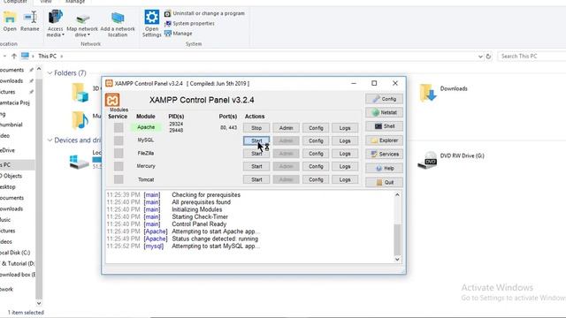Select the Music folder icon
The height and width of the screenshot is (318, 566).
click(80, 120)
